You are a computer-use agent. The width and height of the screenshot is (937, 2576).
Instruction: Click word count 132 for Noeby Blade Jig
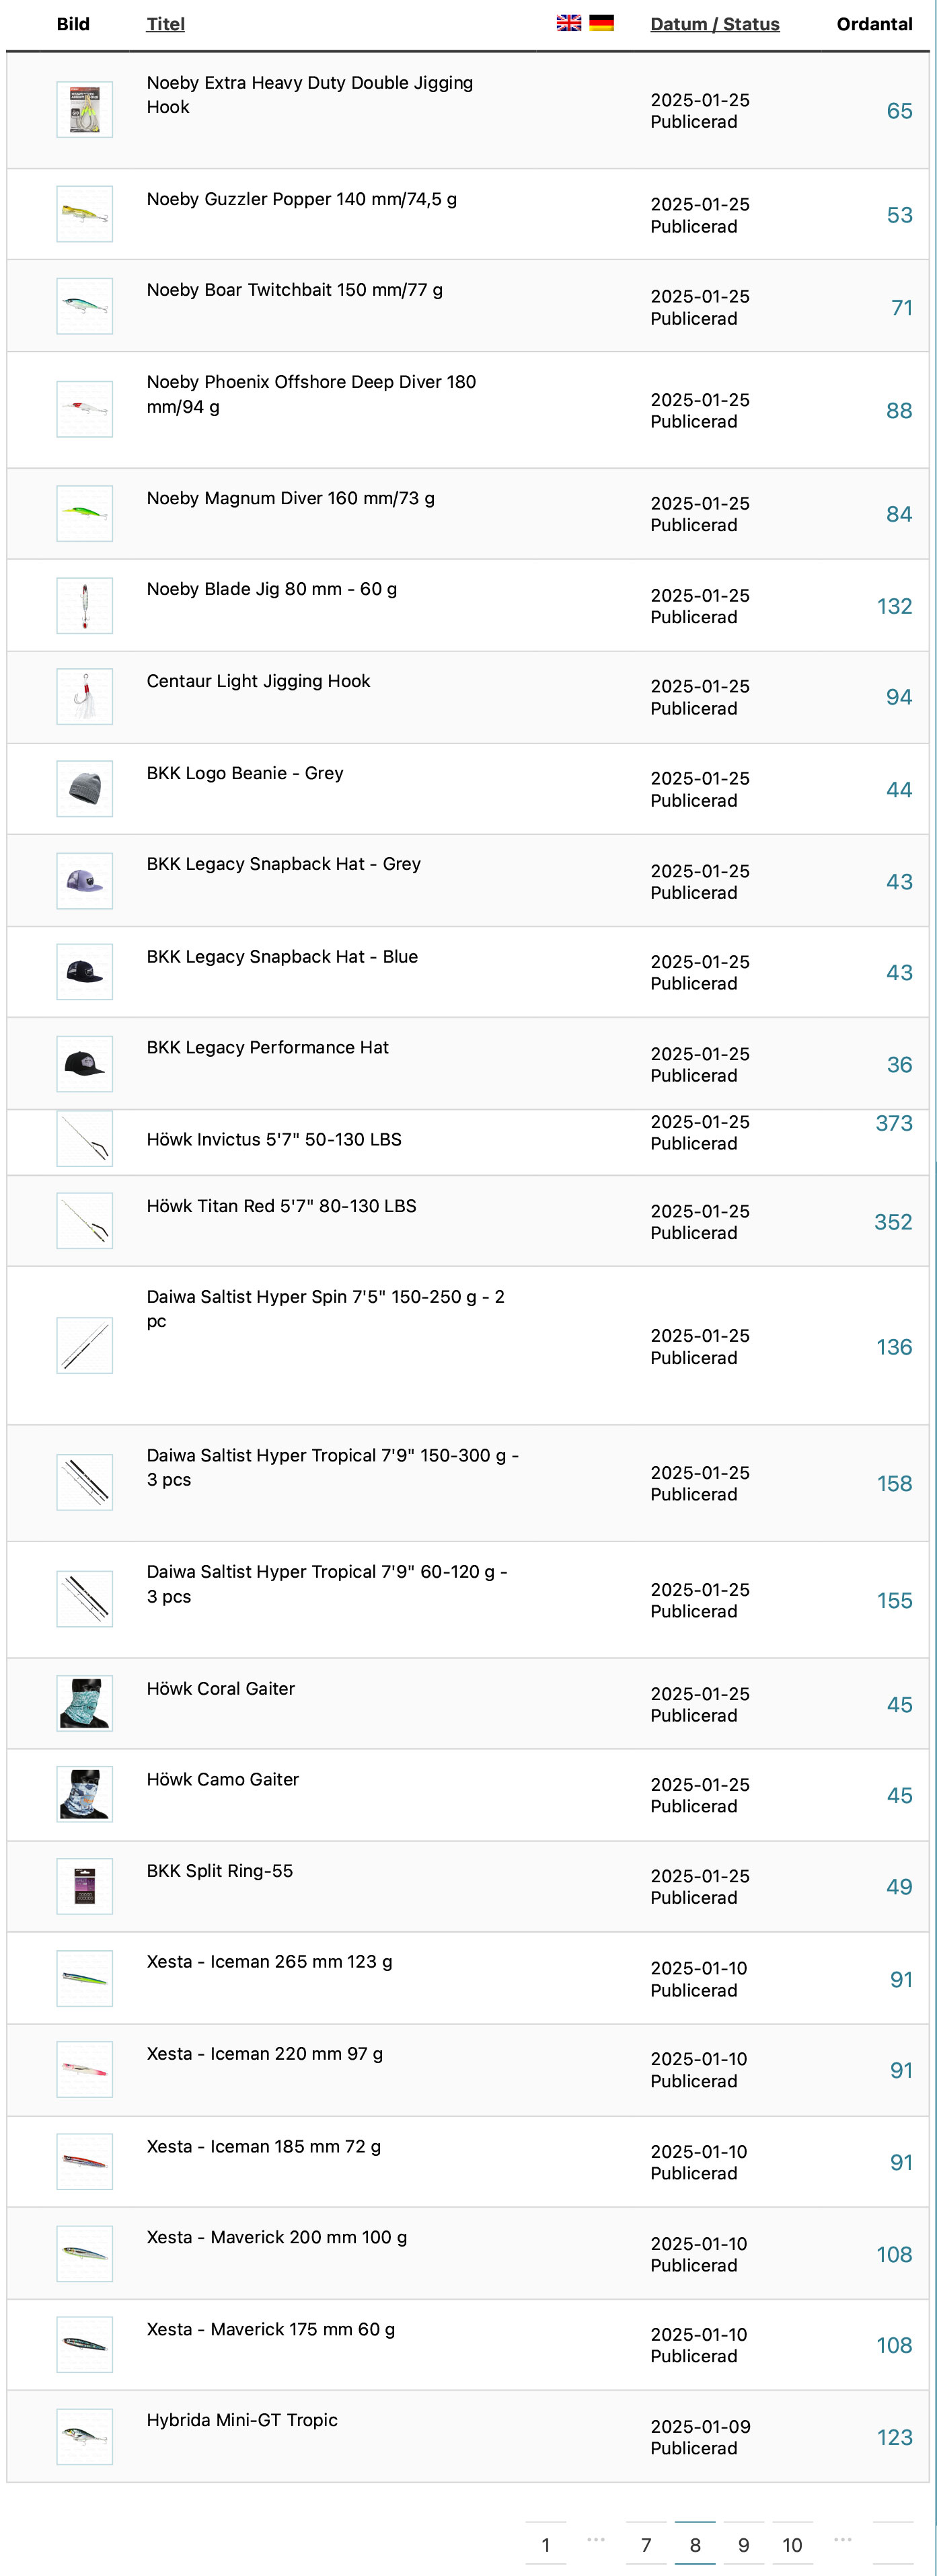click(x=894, y=606)
